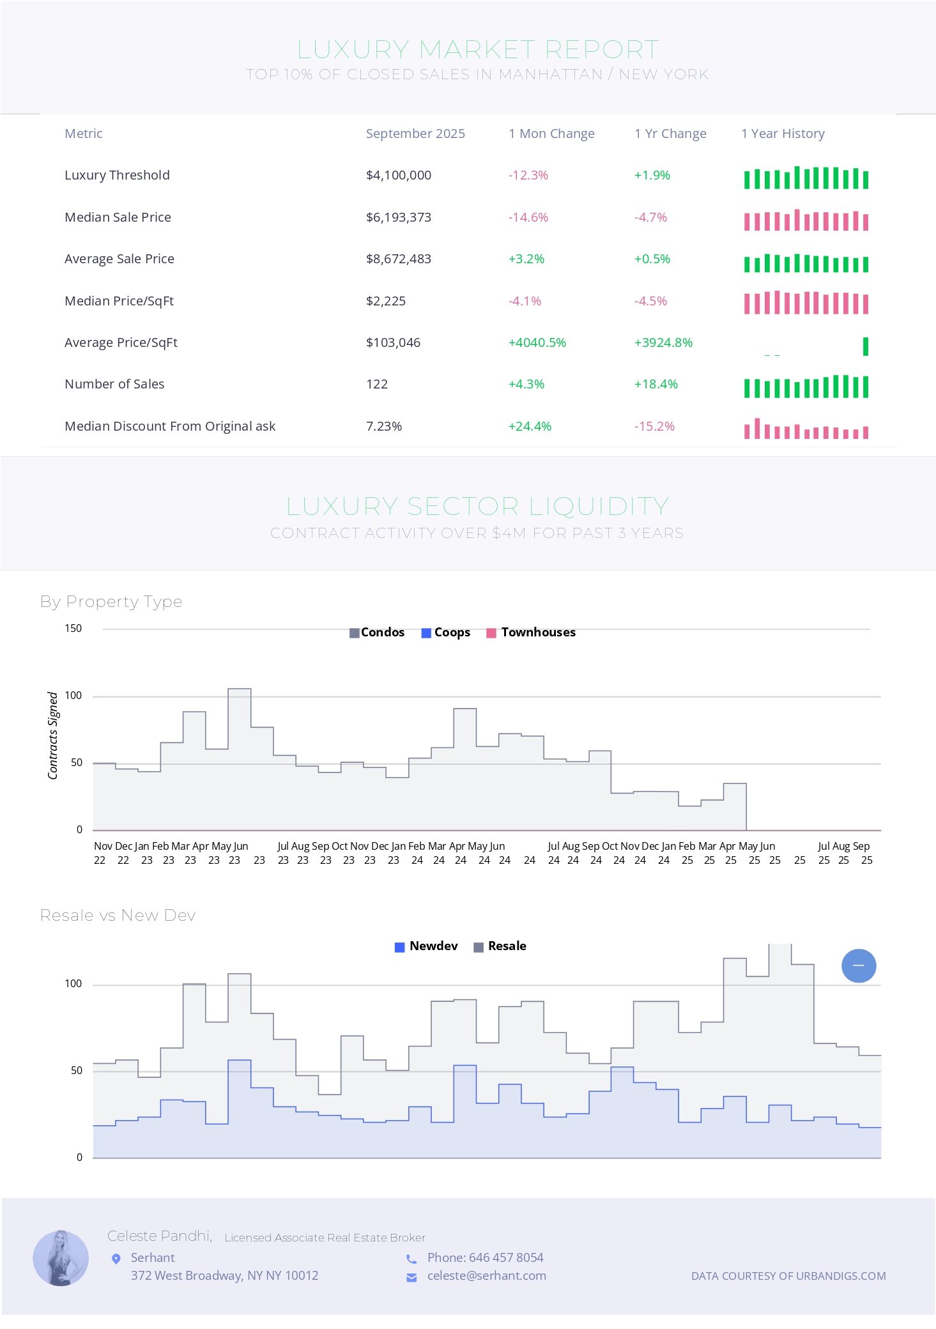Click Celeste Pandhi's profile photo

pyautogui.click(x=61, y=1257)
